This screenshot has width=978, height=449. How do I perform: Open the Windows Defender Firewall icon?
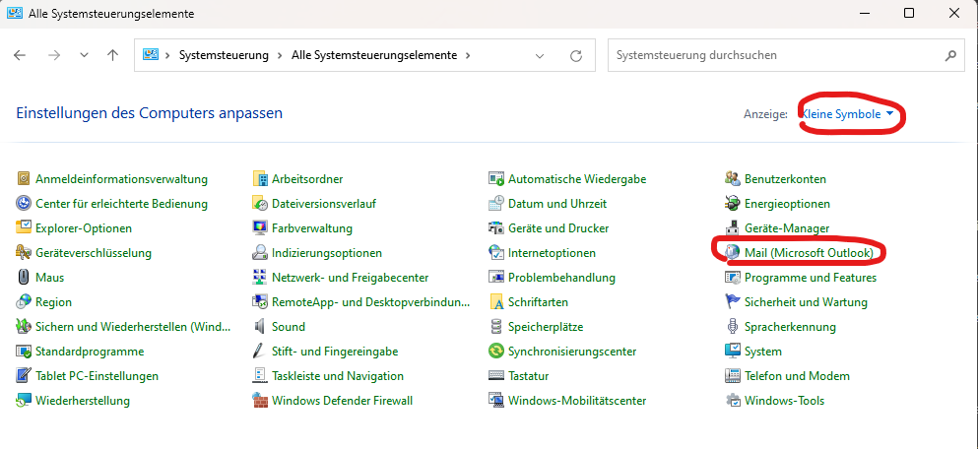(x=260, y=401)
